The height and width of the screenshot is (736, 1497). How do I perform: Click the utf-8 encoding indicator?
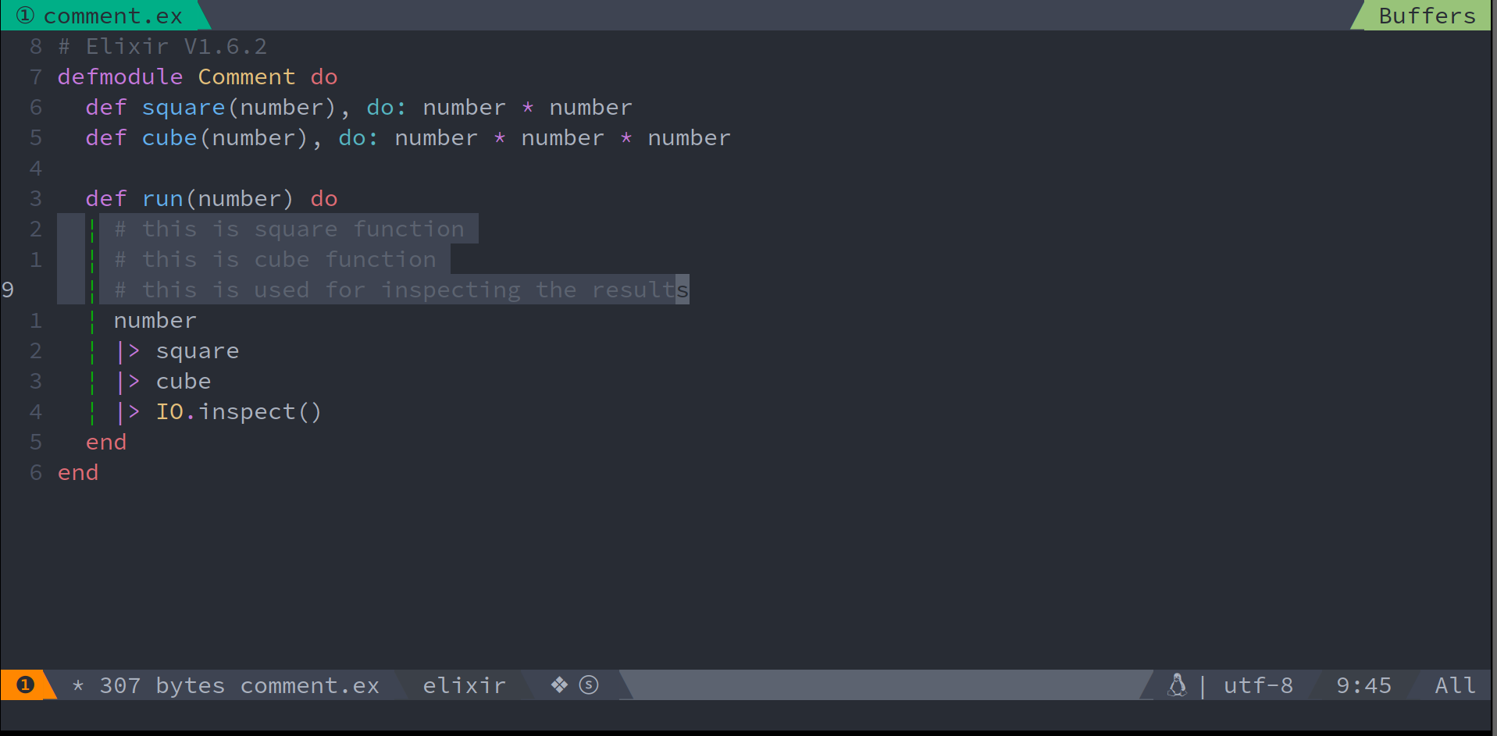pyautogui.click(x=1258, y=685)
